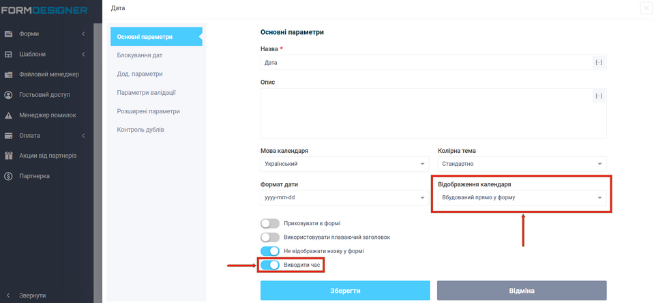Toggle Приховувати в формі switch
The image size is (654, 303).
[x=270, y=223]
